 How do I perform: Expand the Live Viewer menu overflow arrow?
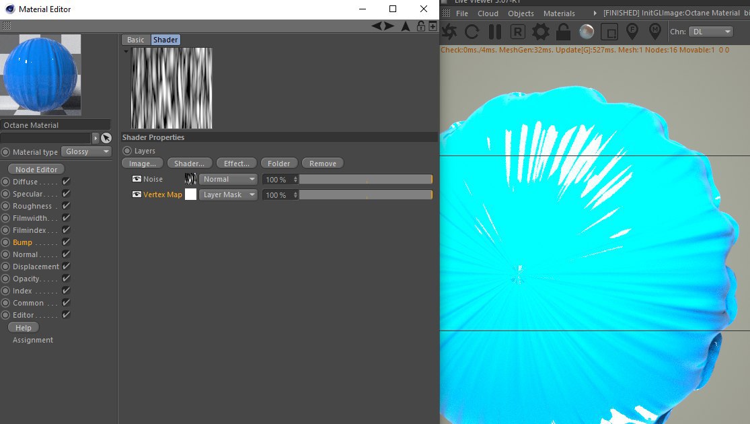click(x=595, y=13)
